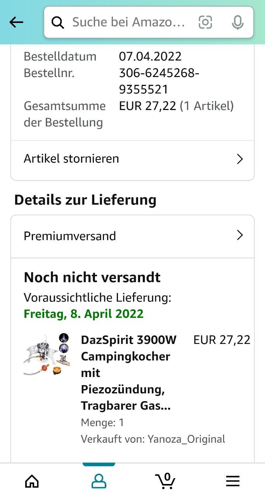Click Artikel stornieren option

coord(71,159)
